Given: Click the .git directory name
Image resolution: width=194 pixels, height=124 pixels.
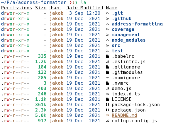Looking at the screenshot, I should click(x=117, y=13).
